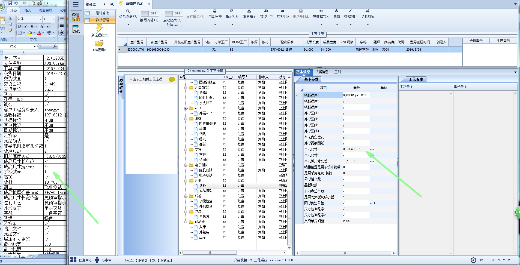This screenshot has width=520, height=265.
Task: Select the 数据管理 category in the component library
Action: [100, 20]
